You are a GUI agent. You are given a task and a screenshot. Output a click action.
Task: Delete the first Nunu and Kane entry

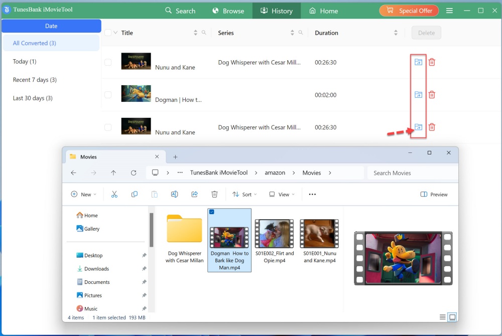point(432,62)
